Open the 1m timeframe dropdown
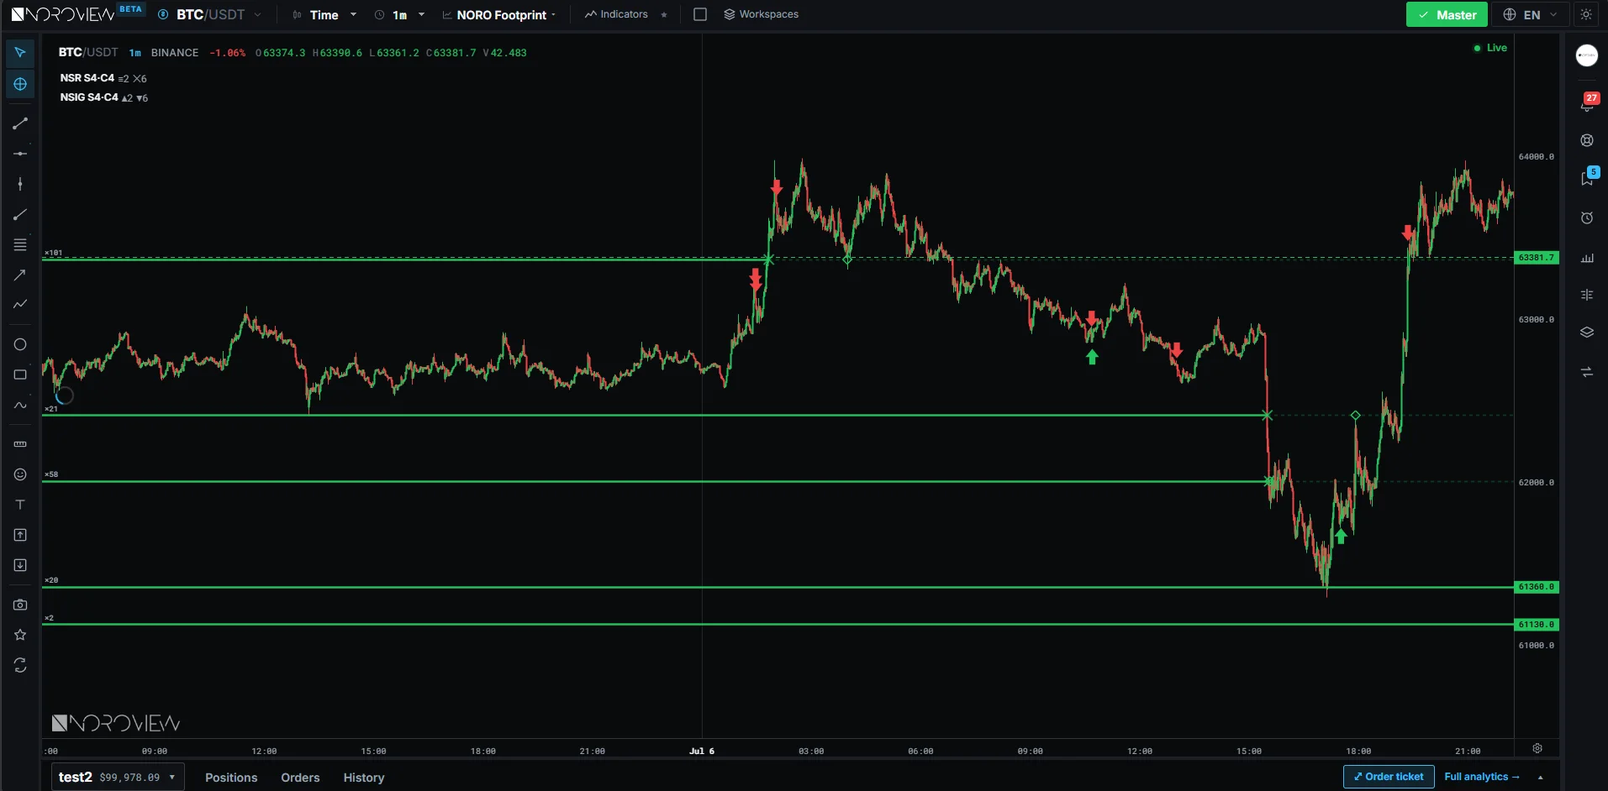1608x791 pixels. tap(400, 14)
